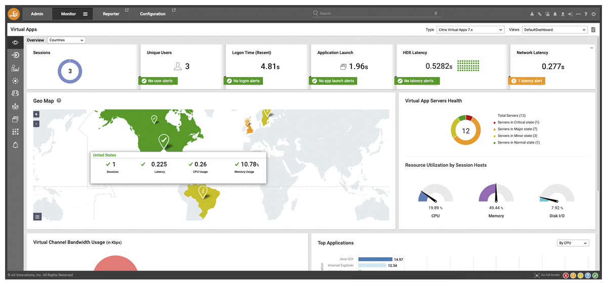This screenshot has width=607, height=284.
Task: Click the green normal status icon in footer
Action: [596, 275]
